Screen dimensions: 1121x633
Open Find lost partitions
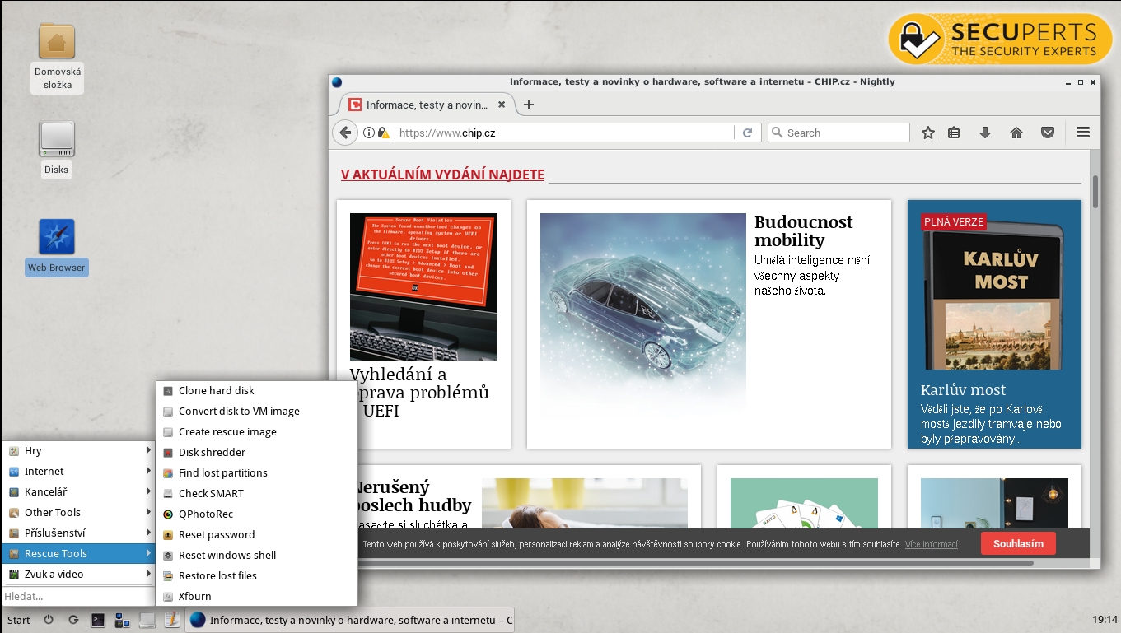coord(257,472)
